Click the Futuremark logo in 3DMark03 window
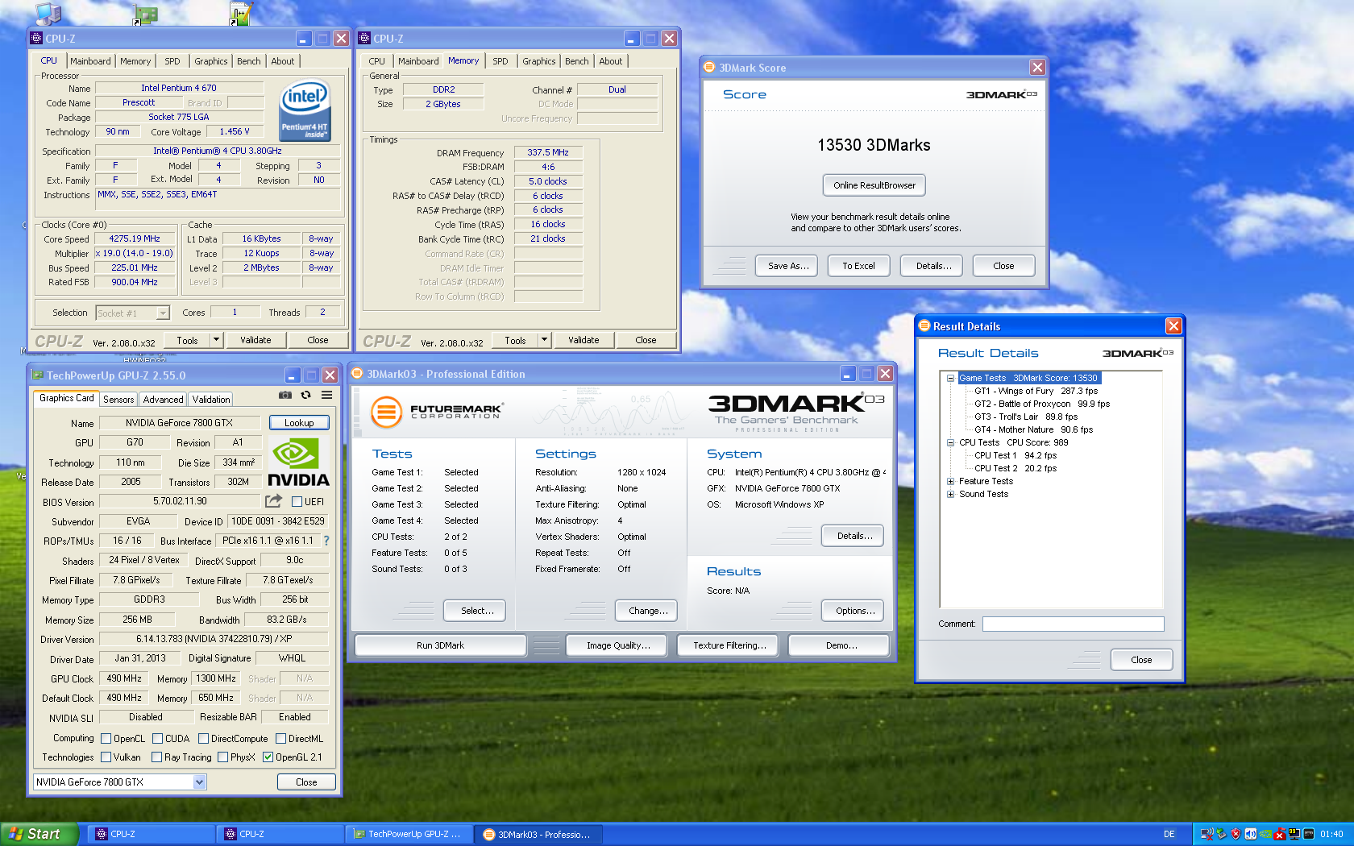 436,412
